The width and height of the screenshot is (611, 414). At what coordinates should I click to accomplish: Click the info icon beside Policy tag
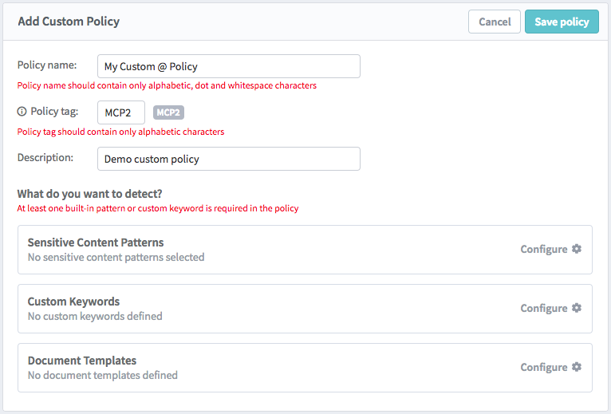coord(22,112)
